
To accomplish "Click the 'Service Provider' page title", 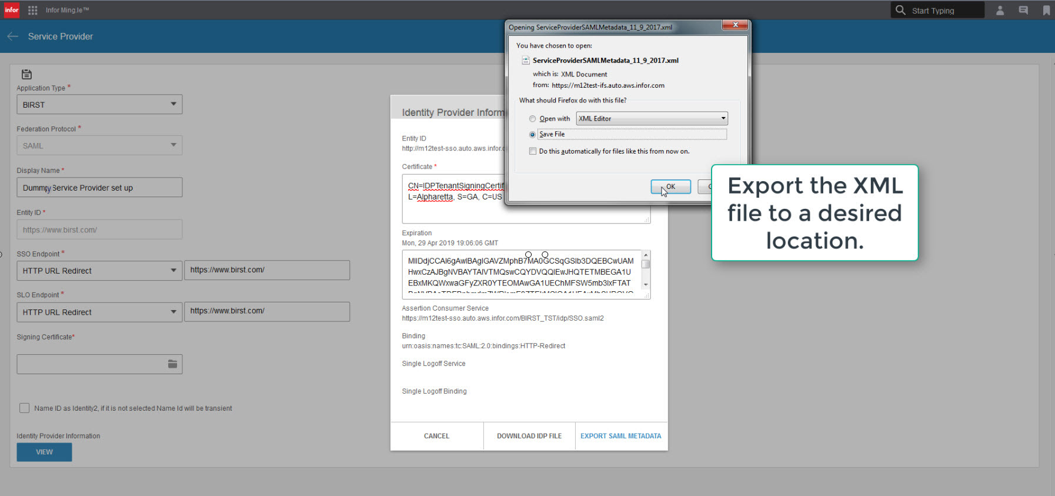I will click(x=61, y=36).
